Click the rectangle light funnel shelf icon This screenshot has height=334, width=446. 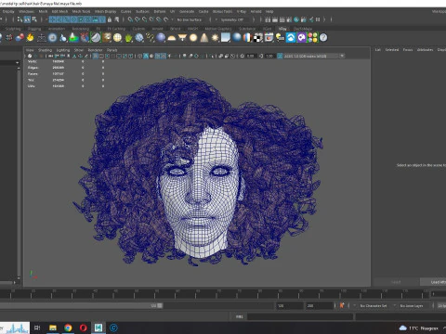(x=182, y=37)
